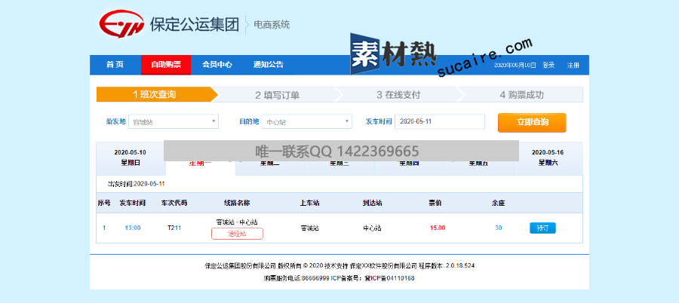Screen dimensions: 679x303
Task: Click ticket price 15.00
Action: (x=438, y=228)
